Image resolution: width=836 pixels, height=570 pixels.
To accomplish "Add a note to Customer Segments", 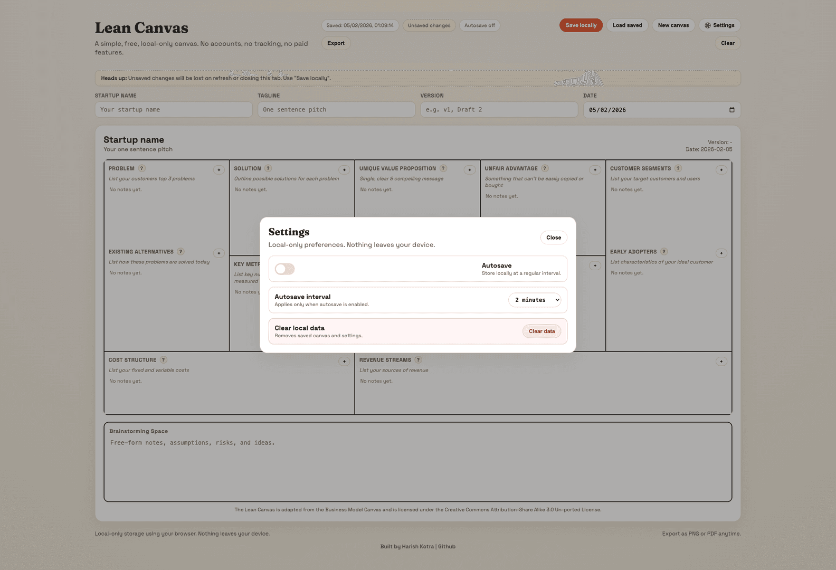I will (721, 170).
